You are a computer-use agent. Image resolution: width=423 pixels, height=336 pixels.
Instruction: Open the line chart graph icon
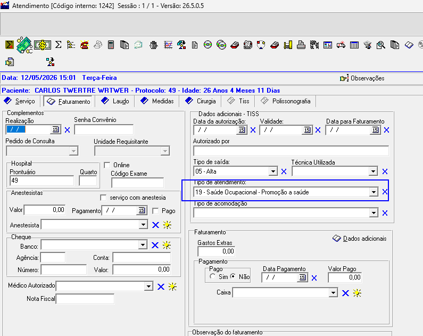168,45
